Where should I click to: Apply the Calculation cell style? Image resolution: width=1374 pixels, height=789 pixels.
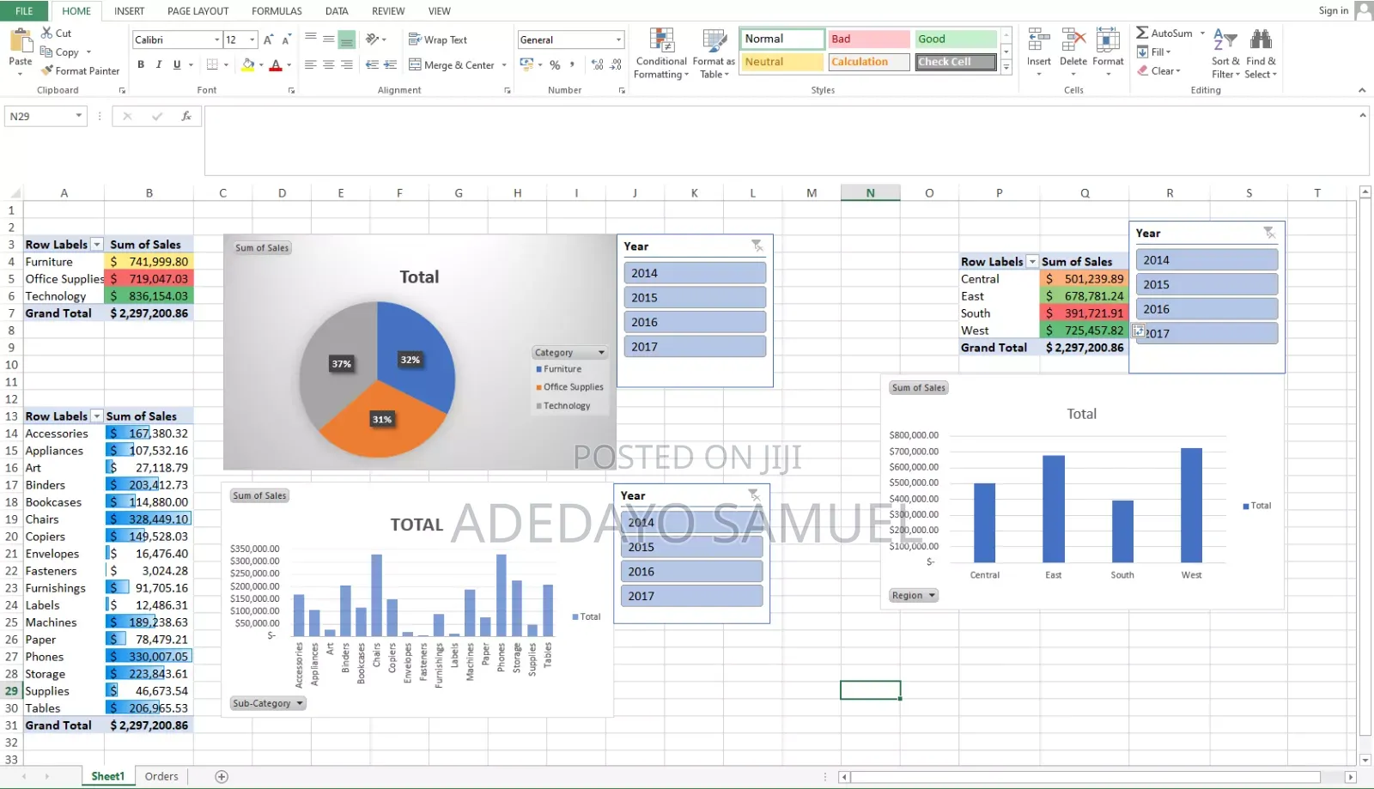(869, 62)
